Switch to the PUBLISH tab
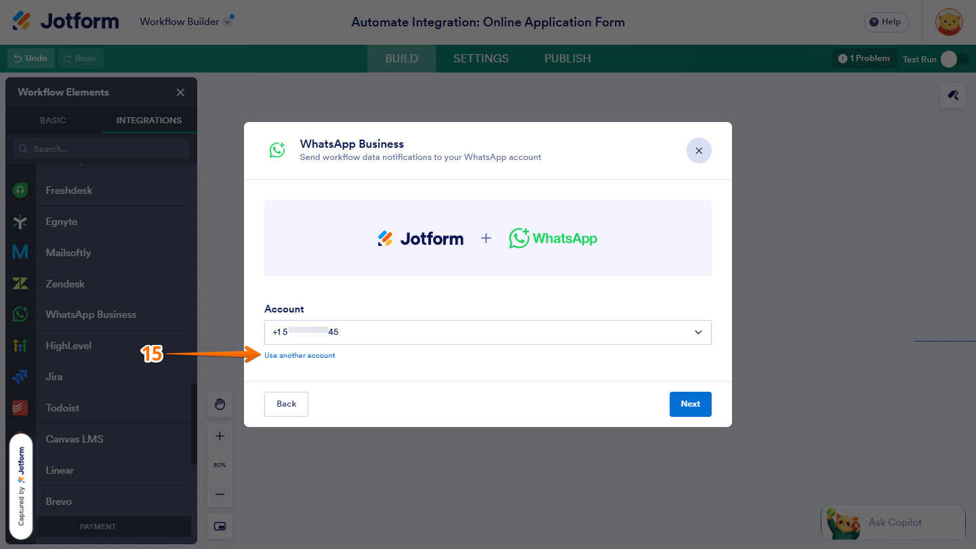976x549 pixels. click(567, 58)
